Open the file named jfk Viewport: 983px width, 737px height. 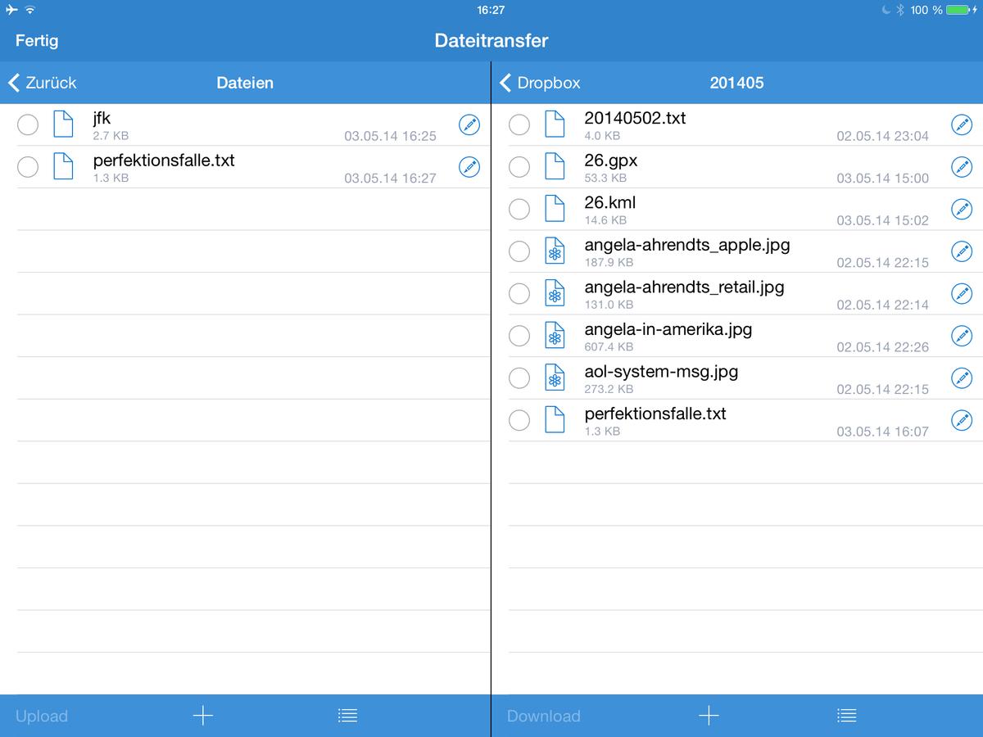102,118
